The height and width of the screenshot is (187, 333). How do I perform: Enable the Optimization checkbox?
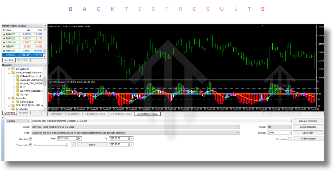[290, 138]
